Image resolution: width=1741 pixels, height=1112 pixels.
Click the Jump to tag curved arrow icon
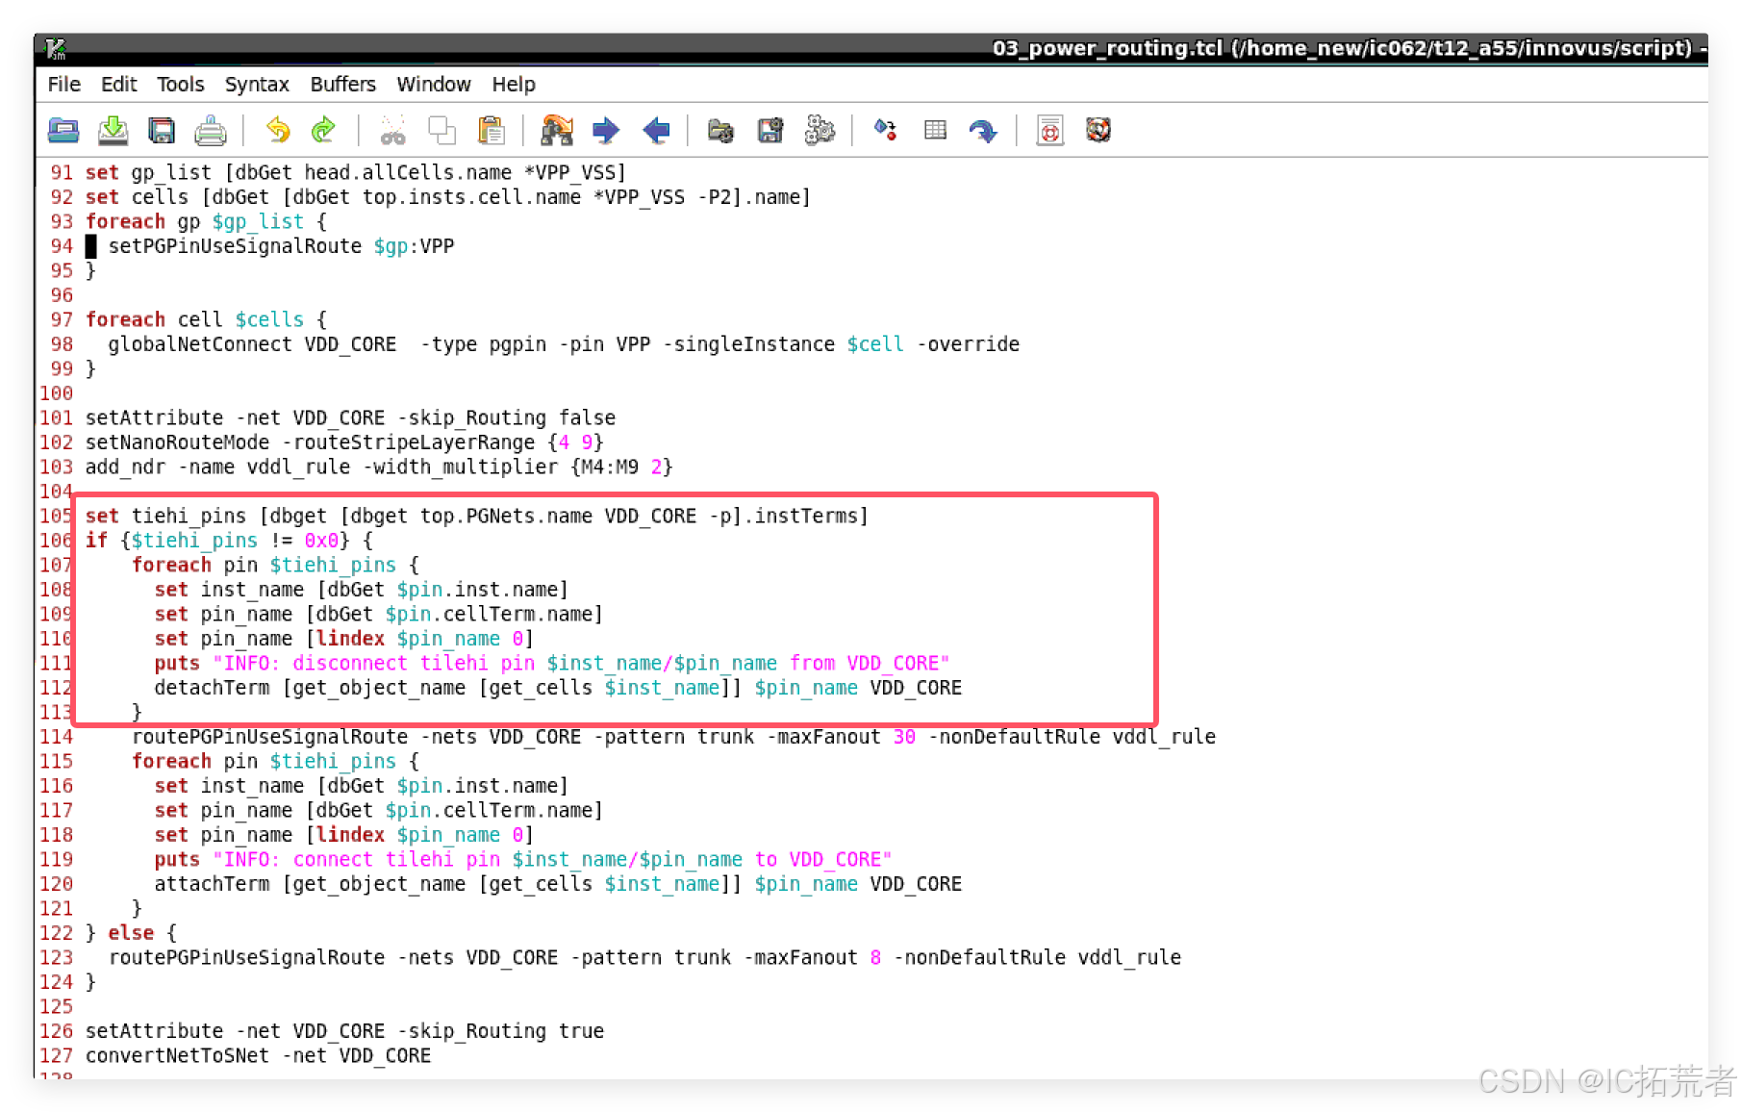pyautogui.click(x=983, y=130)
